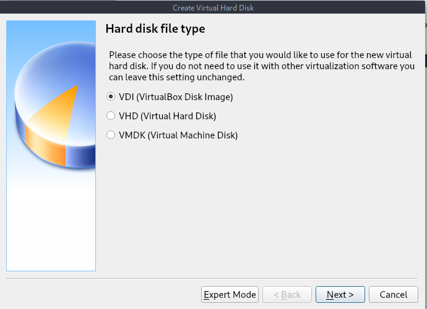Select the VDI radio button circle

pyautogui.click(x=111, y=96)
